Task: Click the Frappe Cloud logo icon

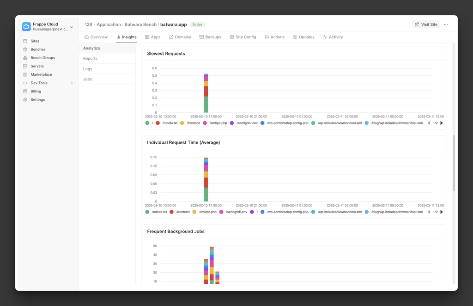Action: click(x=26, y=27)
